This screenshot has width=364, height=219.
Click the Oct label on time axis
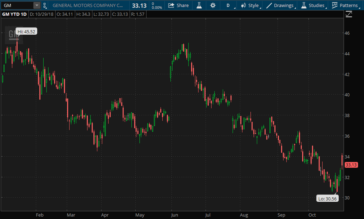[x=312, y=215]
